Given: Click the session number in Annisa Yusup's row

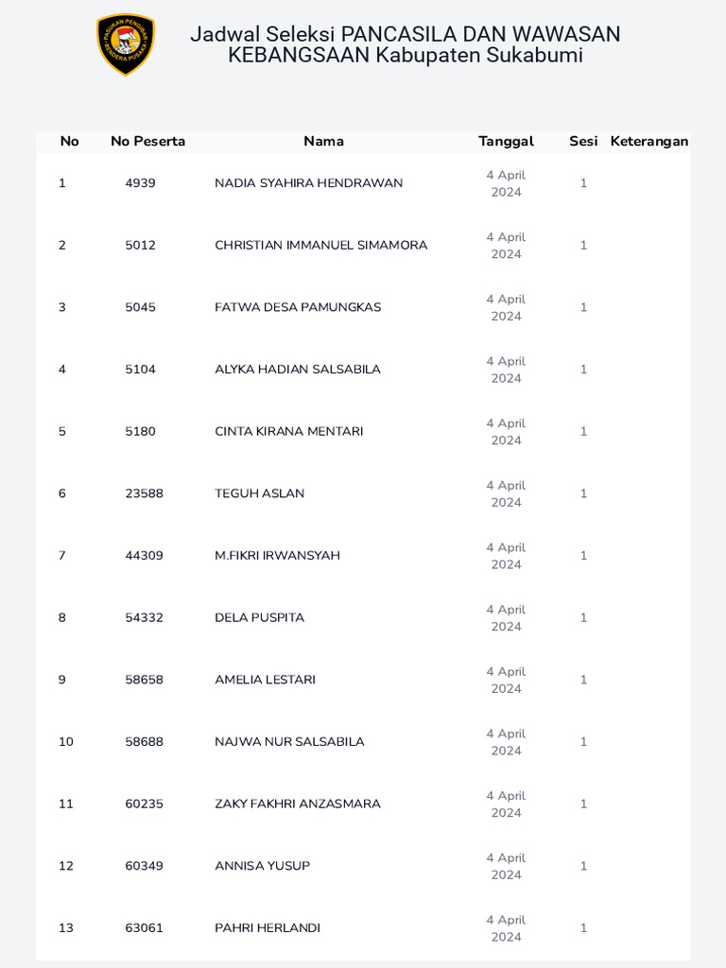Looking at the screenshot, I should pyautogui.click(x=583, y=866).
